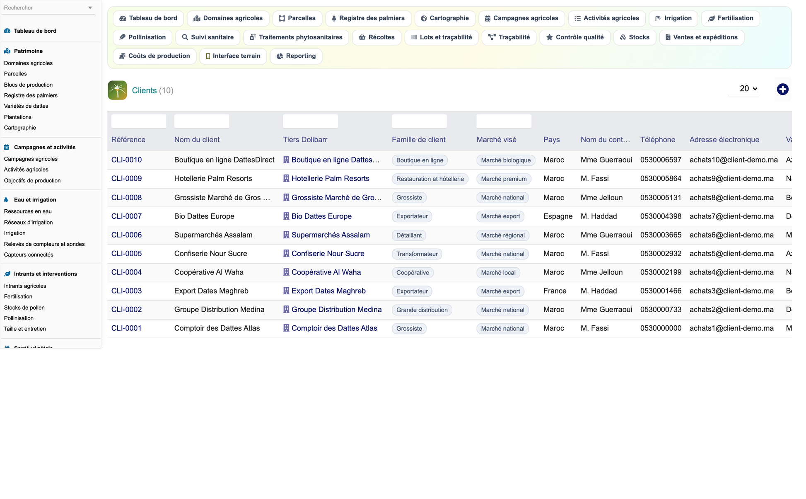806x499 pixels.
Task: Sort by the Pays column header
Action: pyautogui.click(x=551, y=140)
